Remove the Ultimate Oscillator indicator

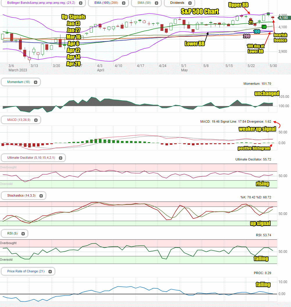pyautogui.click(x=60, y=158)
